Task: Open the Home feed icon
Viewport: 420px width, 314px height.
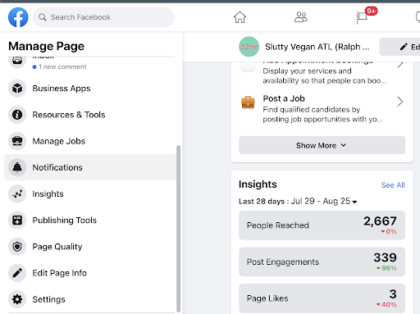Action: 240,17
